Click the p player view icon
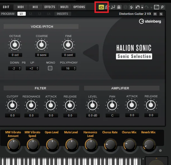 tap(162, 7)
